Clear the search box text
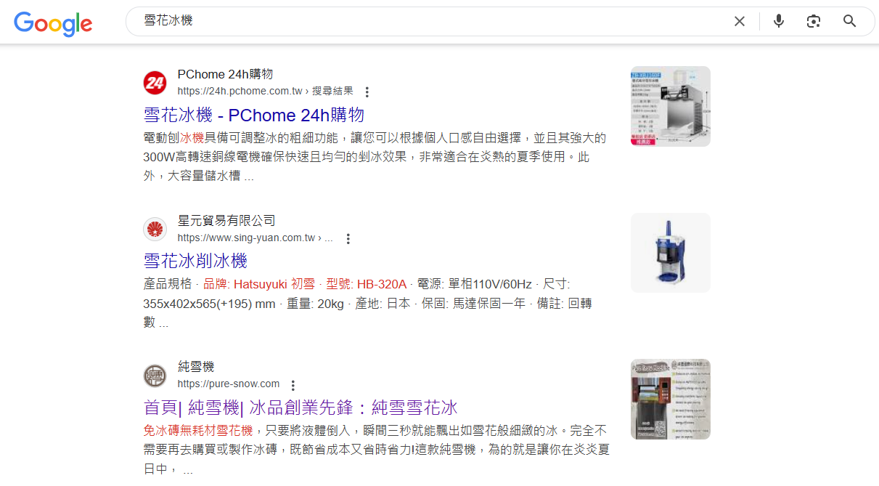The height and width of the screenshot is (486, 879). pyautogui.click(x=740, y=21)
